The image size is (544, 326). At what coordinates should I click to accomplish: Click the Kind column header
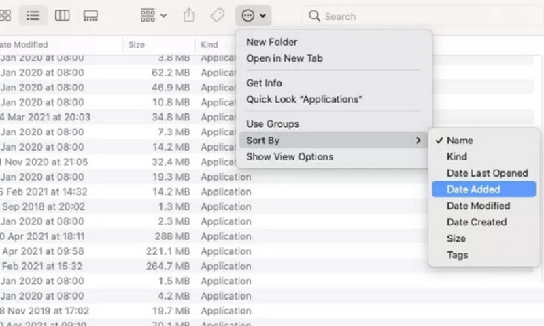pos(209,45)
